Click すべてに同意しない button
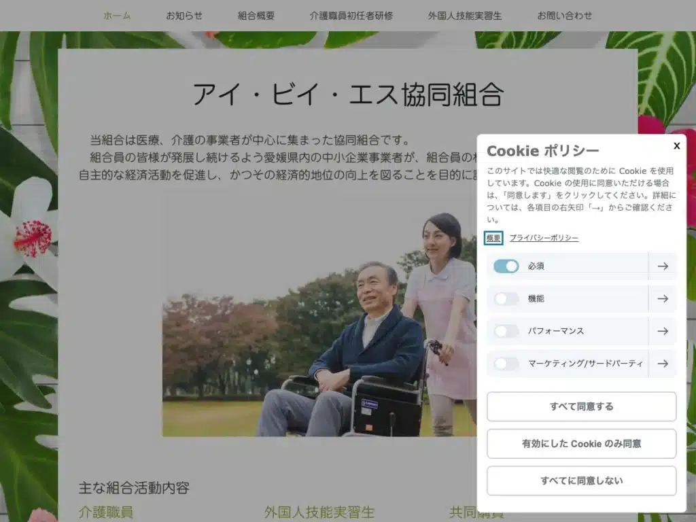The width and height of the screenshot is (696, 522). coord(582,481)
